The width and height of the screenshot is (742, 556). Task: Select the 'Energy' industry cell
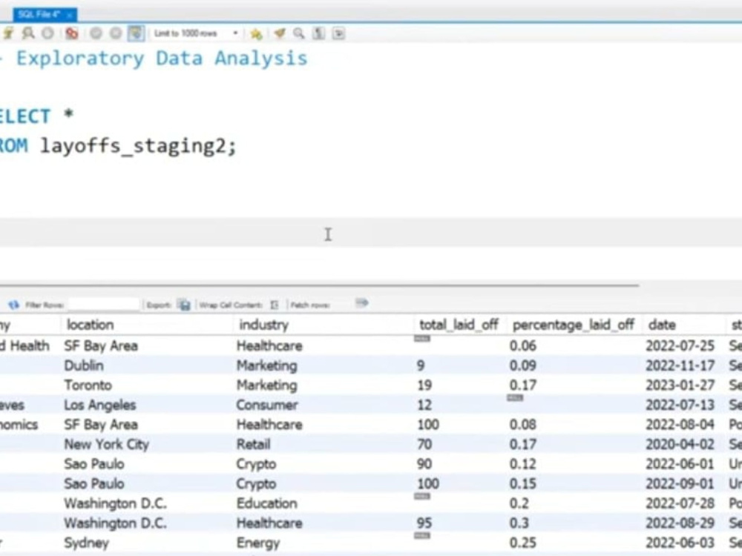coord(258,543)
